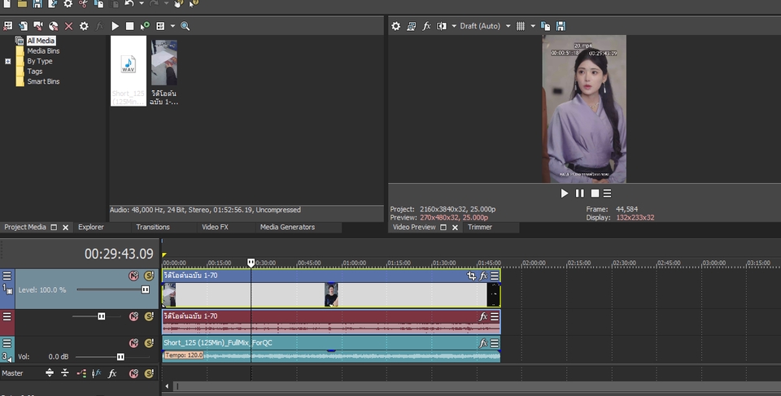Open Media FX in Project Media toolbar
Viewport: 781px width, 396px height.
[x=99, y=26]
